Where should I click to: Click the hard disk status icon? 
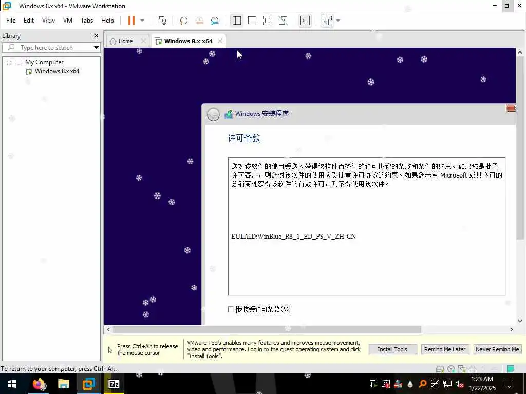pyautogui.click(x=440, y=369)
